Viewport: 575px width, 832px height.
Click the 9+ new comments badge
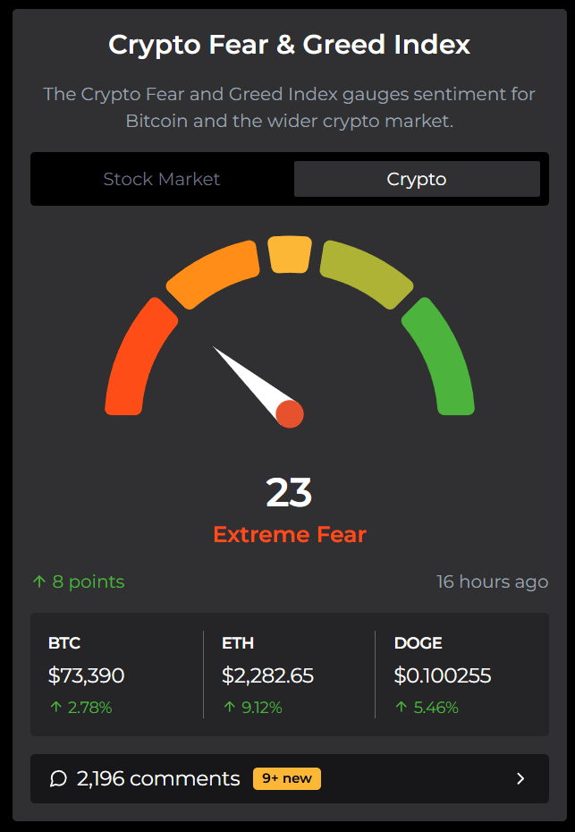286,778
